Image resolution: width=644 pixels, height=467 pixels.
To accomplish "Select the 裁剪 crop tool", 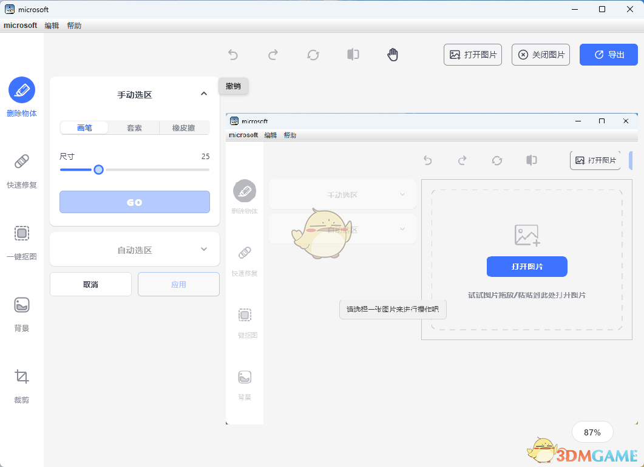I will pos(22,377).
